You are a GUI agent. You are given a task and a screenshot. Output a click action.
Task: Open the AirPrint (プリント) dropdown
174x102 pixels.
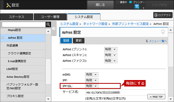pos(111,49)
